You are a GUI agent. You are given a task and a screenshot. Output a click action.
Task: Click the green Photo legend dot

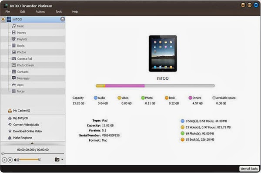tap(143, 98)
